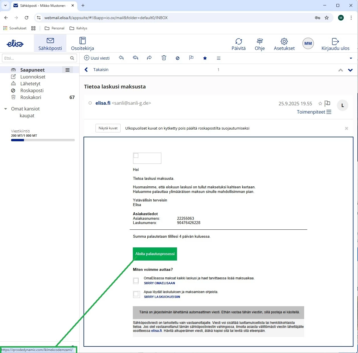Open the Osoitekirja address book
The width and height of the screenshot is (358, 353).
click(x=82, y=44)
